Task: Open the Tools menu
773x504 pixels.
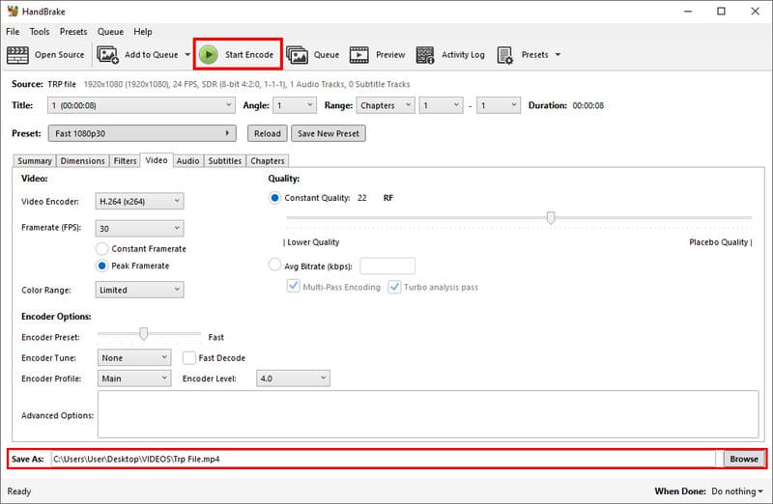Action: click(x=40, y=32)
